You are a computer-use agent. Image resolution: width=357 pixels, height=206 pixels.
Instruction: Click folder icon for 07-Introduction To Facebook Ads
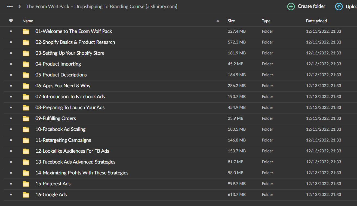pos(26,97)
